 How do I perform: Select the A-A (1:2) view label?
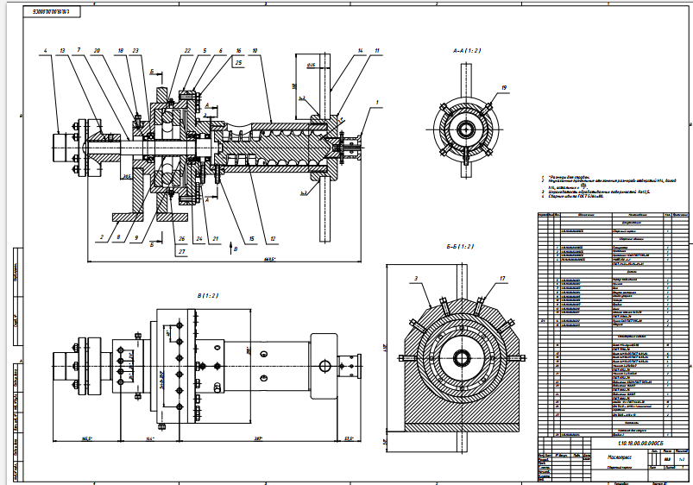[x=467, y=51]
